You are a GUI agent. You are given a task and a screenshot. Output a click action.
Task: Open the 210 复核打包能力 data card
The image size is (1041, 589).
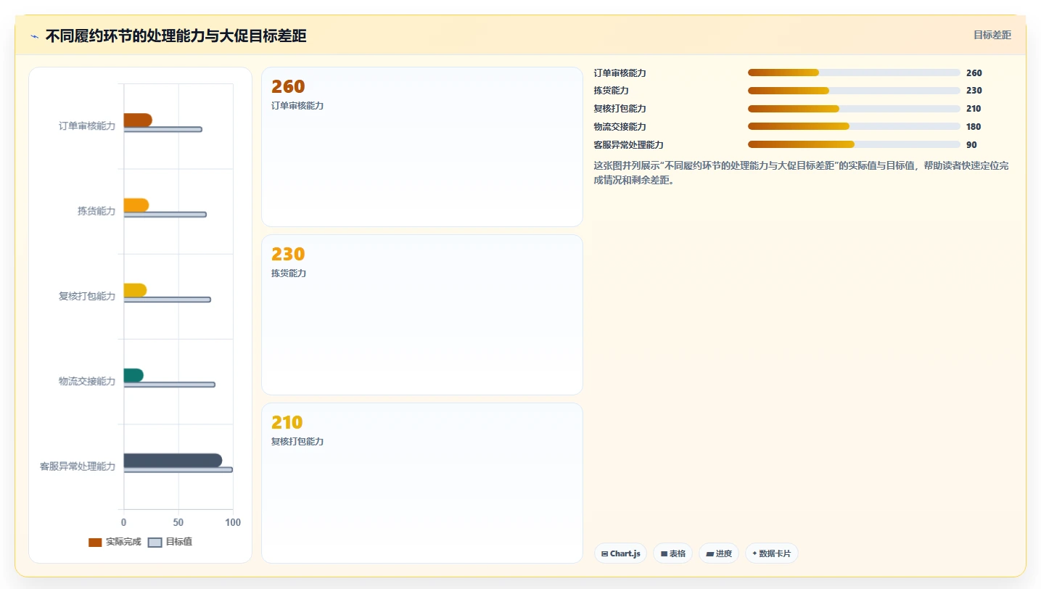coord(422,483)
